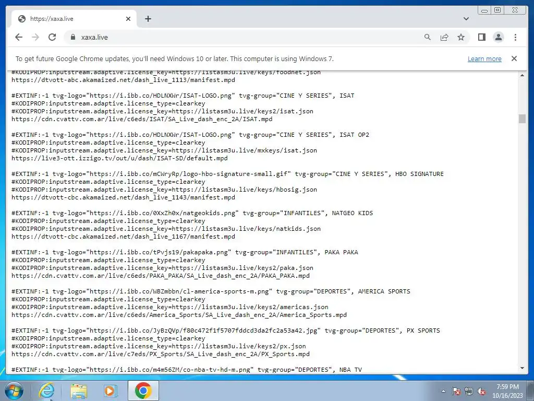
Task: Click the keys2/px.json license key line
Action: click(x=159, y=347)
